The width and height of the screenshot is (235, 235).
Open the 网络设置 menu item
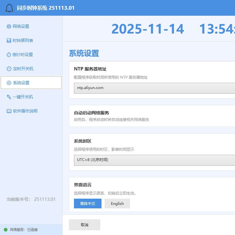[x=31, y=27]
